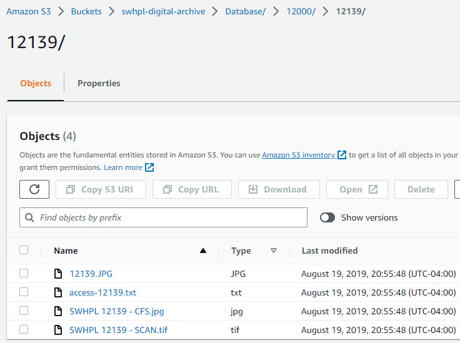Click file icon beside SWHPL 12139 - CFS.jpg

(58, 311)
